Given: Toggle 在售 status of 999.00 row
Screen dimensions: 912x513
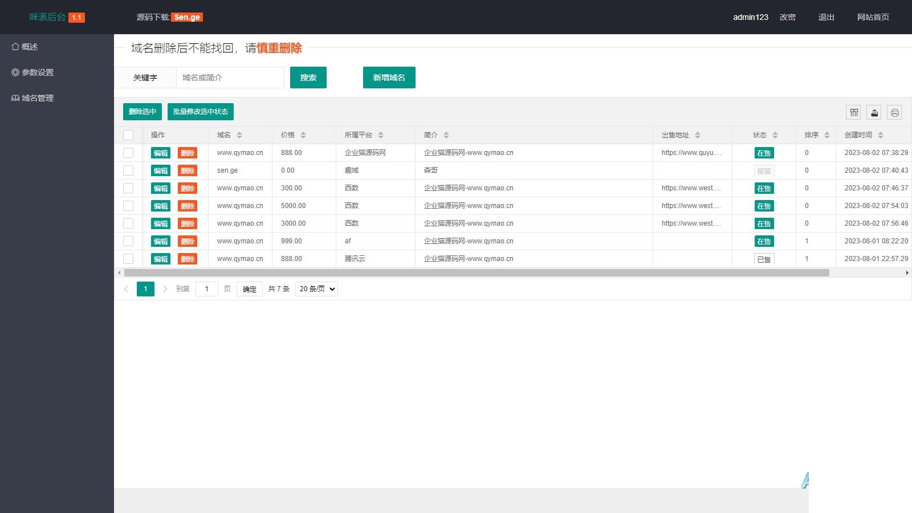Looking at the screenshot, I should [x=764, y=241].
